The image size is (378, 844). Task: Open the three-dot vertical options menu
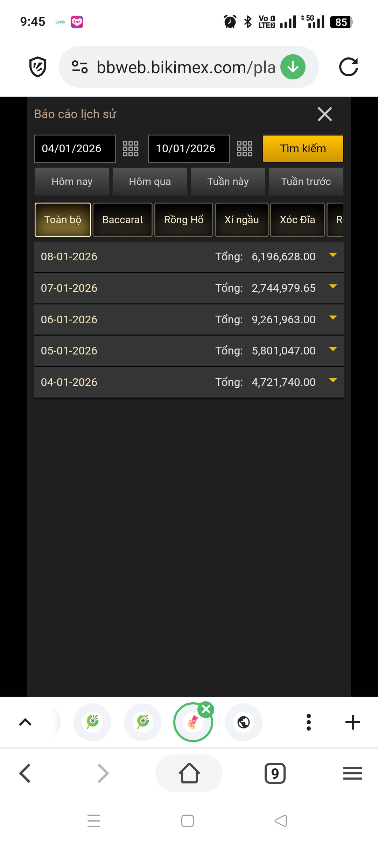(308, 722)
